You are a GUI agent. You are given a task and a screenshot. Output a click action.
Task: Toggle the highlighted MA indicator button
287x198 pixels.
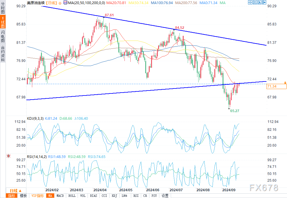50,196
